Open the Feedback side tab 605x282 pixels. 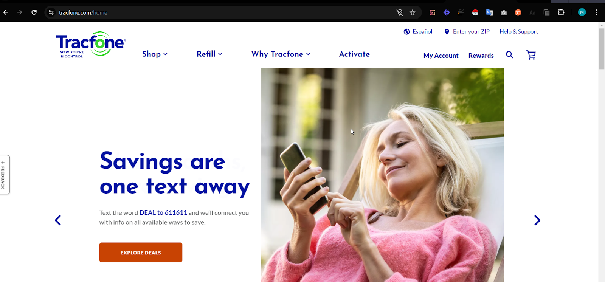pyautogui.click(x=4, y=175)
